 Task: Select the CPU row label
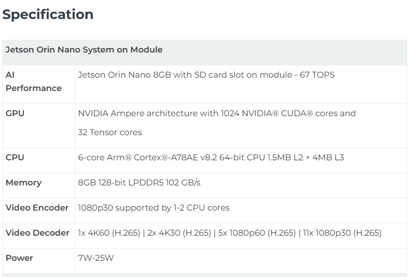pyautogui.click(x=15, y=157)
